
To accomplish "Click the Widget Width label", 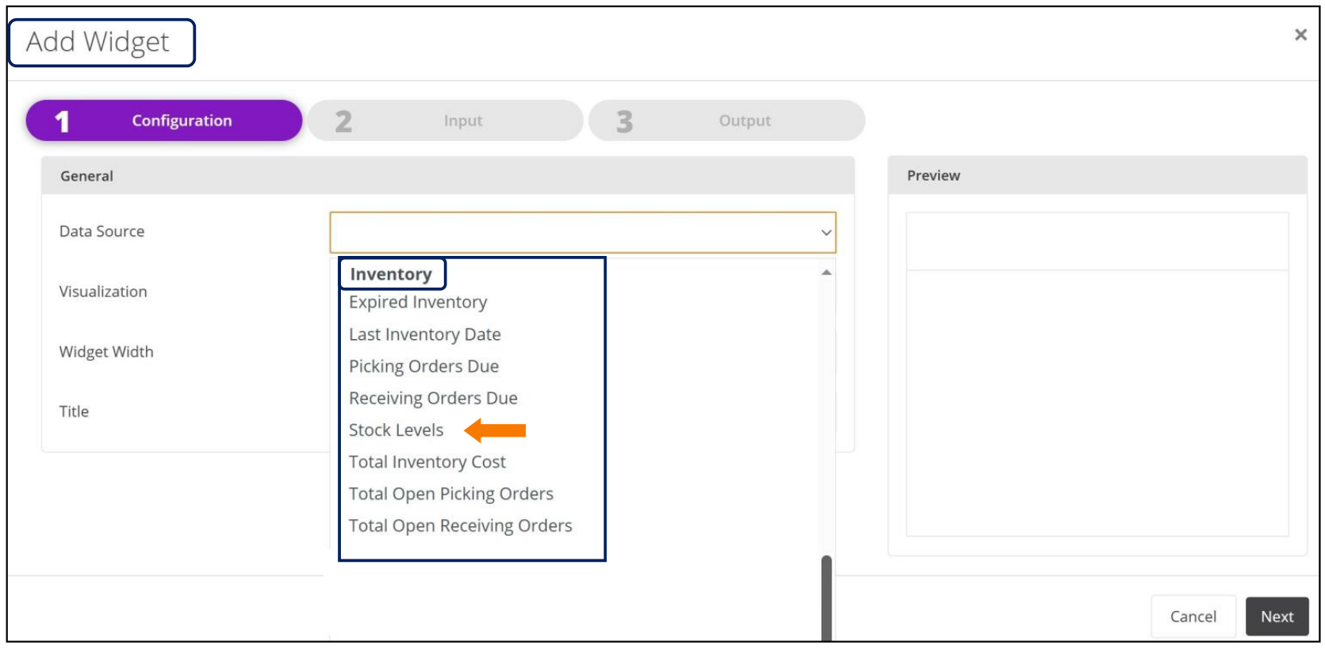I will point(106,352).
